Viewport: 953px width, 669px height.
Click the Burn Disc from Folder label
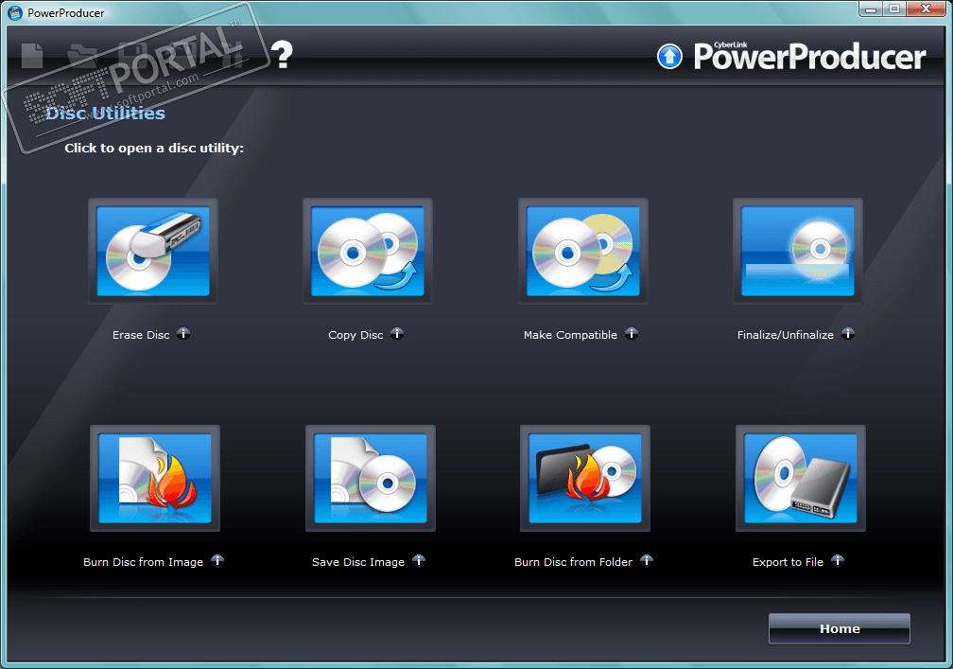coord(573,562)
